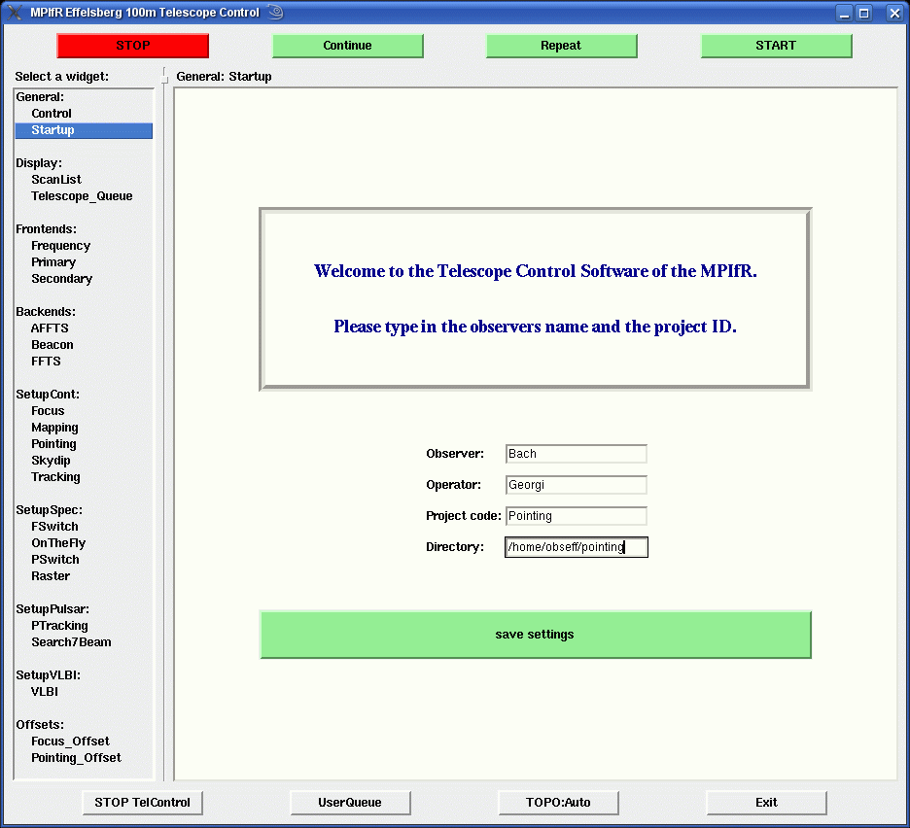910x828 pixels.
Task: Click the swirl icon next to window title
Action: pyautogui.click(x=276, y=12)
